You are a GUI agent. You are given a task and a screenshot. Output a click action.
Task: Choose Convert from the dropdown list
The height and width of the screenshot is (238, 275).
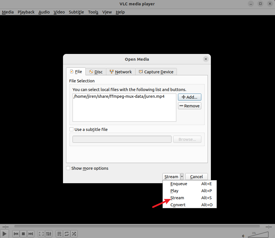point(178,205)
